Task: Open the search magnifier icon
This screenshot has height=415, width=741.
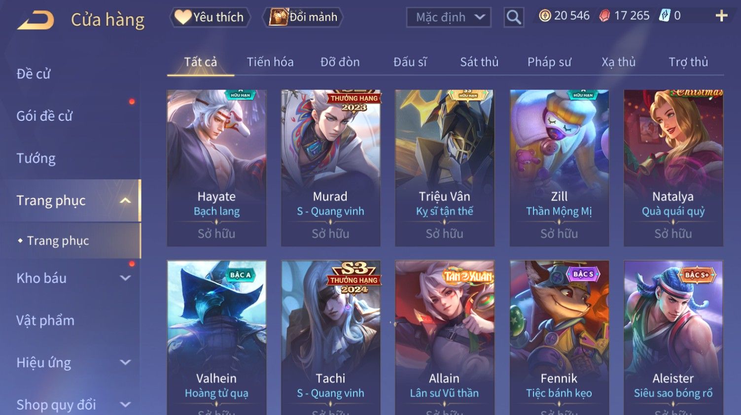Action: [513, 17]
